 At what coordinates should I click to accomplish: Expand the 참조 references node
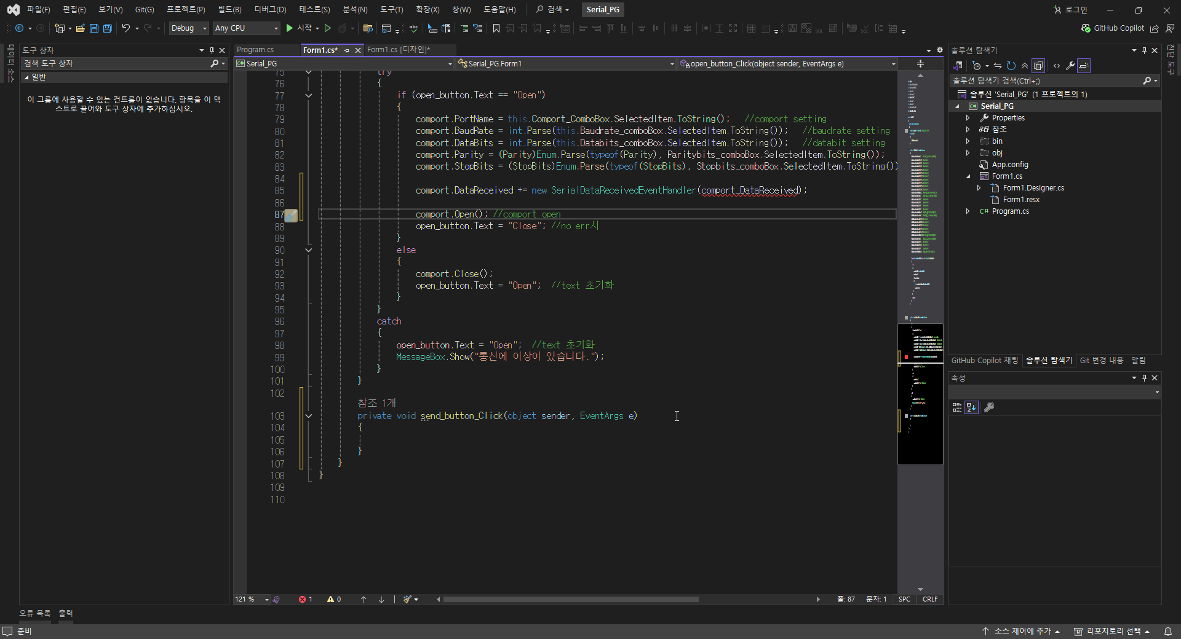click(968, 130)
